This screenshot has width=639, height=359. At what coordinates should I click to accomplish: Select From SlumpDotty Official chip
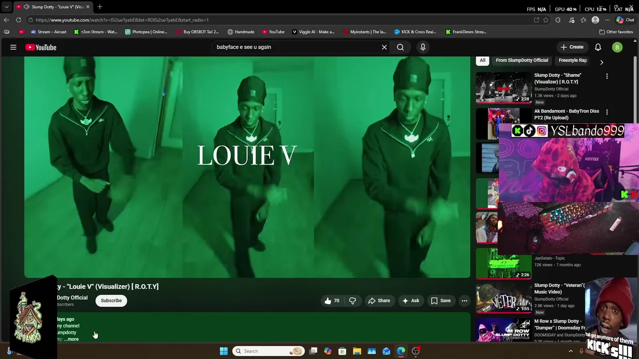(x=522, y=60)
